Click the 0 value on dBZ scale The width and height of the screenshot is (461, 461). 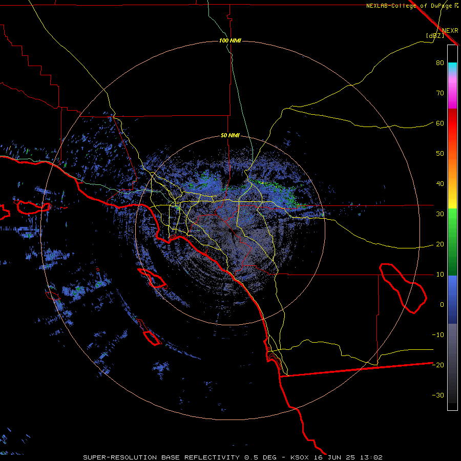click(x=442, y=305)
